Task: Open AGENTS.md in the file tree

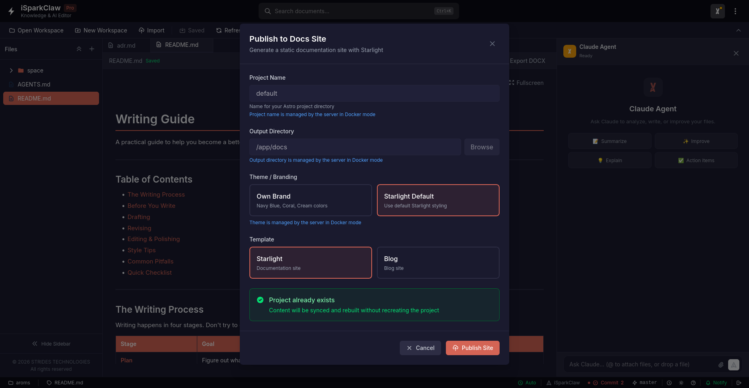Action: 51,84
